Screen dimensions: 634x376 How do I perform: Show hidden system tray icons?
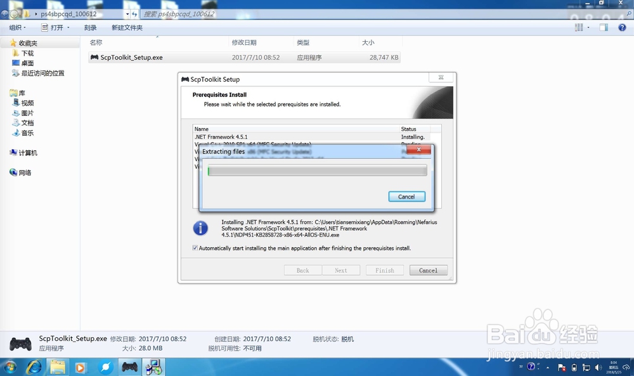pos(548,368)
